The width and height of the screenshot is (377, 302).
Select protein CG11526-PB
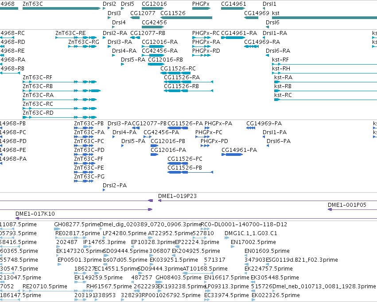point(185,167)
